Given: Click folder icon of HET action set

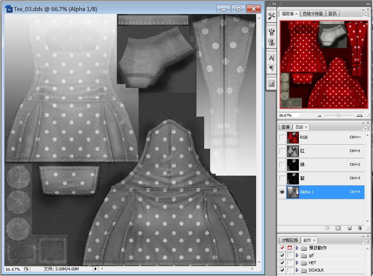Looking at the screenshot, I should [x=304, y=263].
